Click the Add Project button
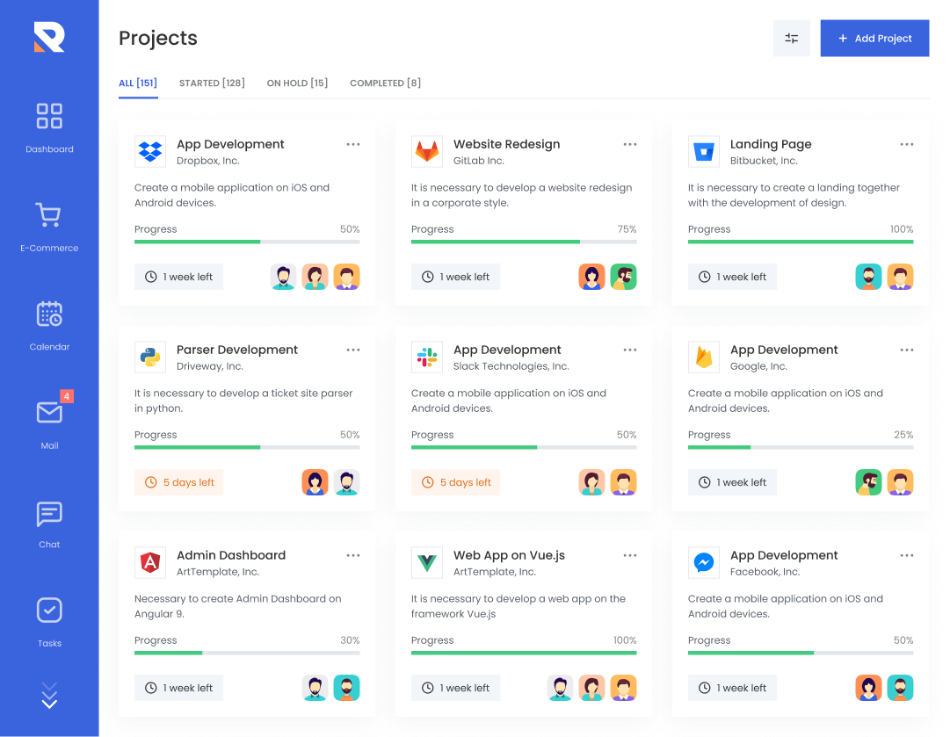950x737 pixels. pos(874,39)
